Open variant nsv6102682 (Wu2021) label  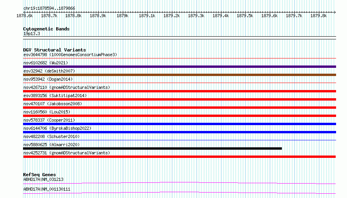pos(46,63)
